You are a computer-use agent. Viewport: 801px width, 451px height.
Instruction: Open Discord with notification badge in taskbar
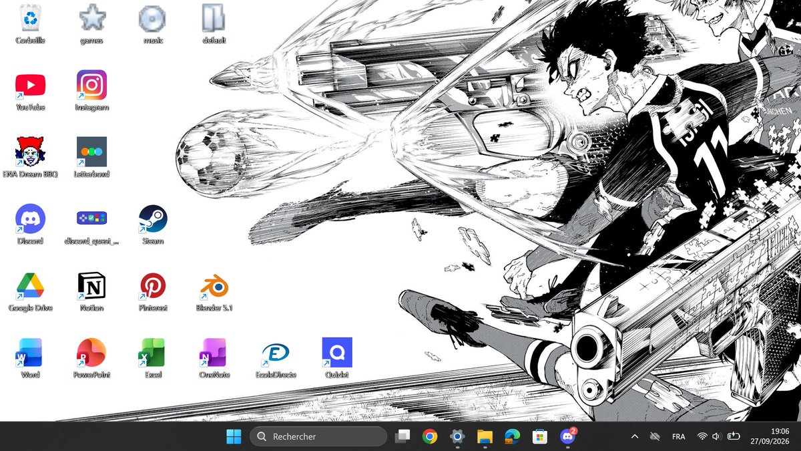(567, 436)
